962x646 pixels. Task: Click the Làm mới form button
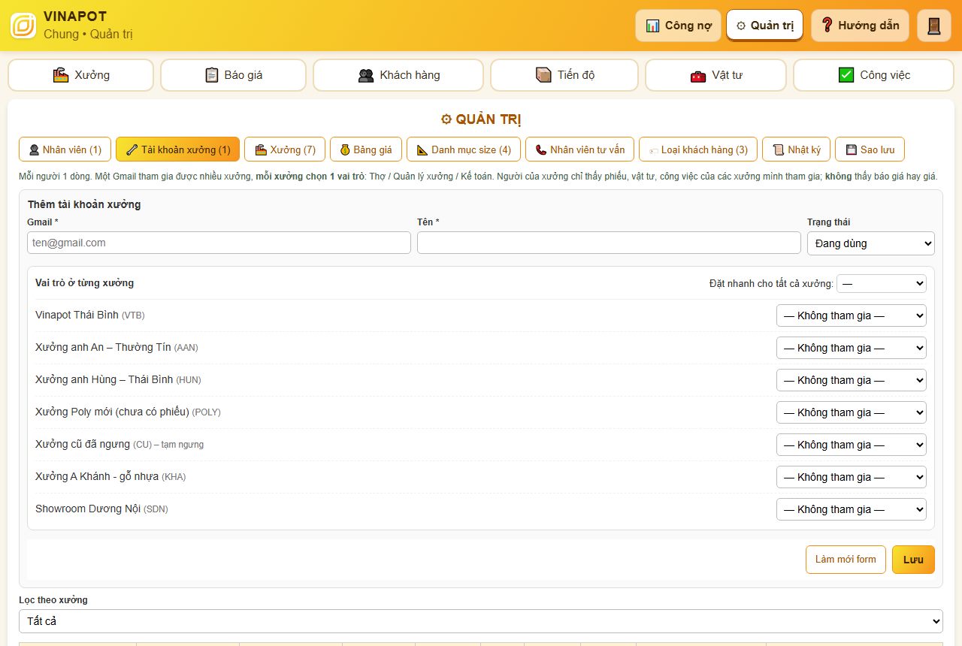(846, 560)
